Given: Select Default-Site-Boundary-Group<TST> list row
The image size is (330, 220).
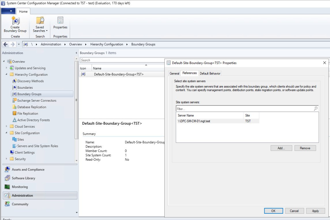Looking at the screenshot, I should tap(122, 74).
